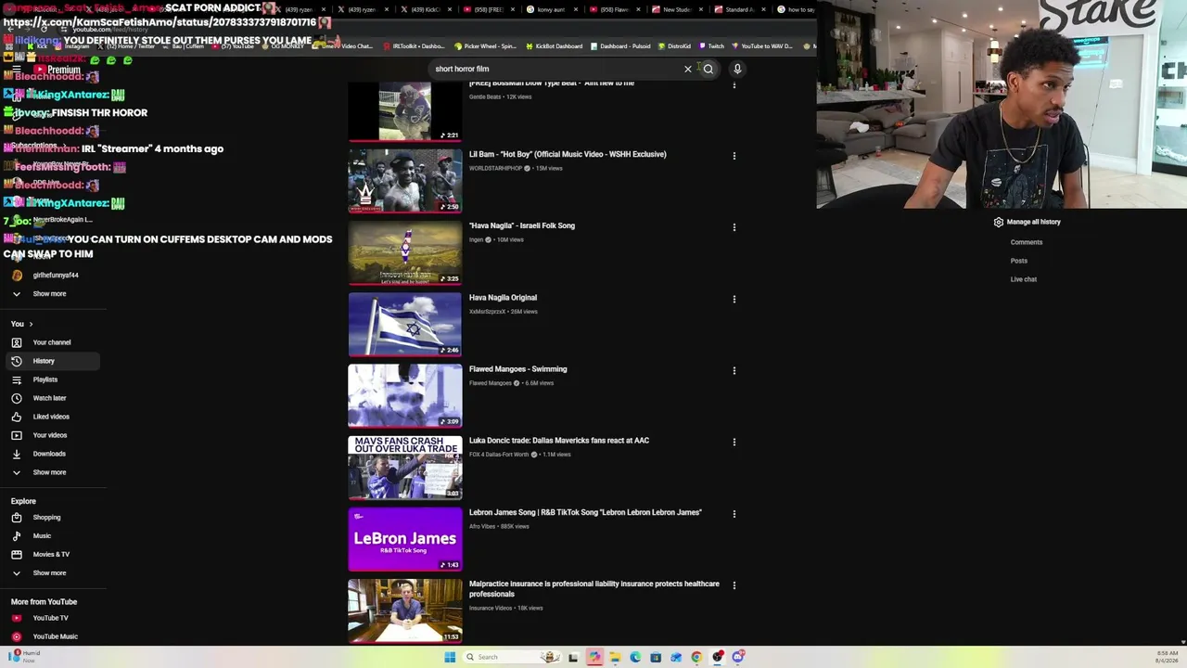Open options menu for Malpractice insurance video
The width and height of the screenshot is (1187, 668).
[734, 585]
